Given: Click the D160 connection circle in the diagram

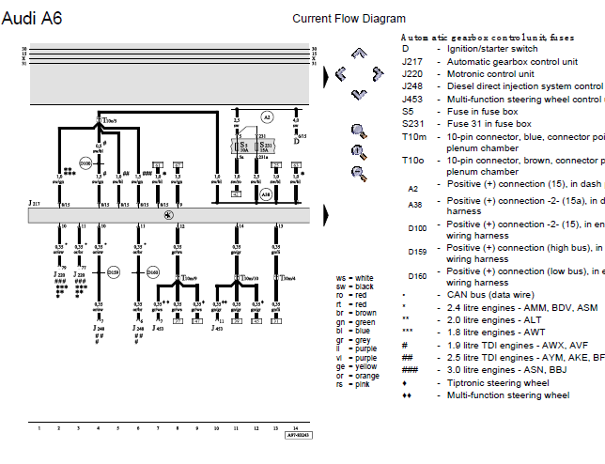Looking at the screenshot, I should (153, 272).
